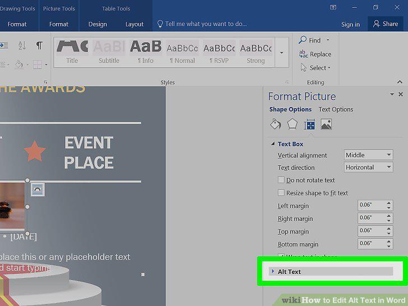Image resolution: width=408 pixels, height=306 pixels.
Task: Expand the Styles gallery more arrow
Action: [281, 53]
